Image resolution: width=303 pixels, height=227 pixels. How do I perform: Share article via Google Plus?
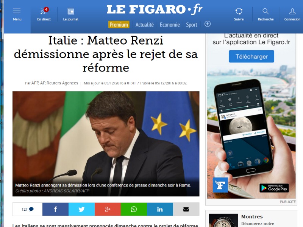coord(108,209)
